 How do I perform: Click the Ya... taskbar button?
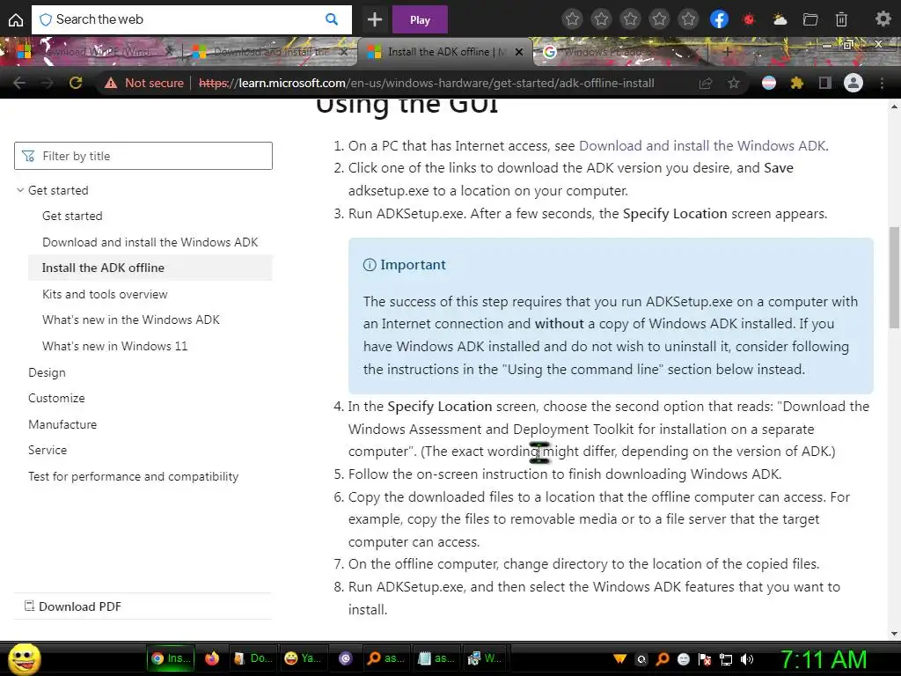(x=304, y=658)
